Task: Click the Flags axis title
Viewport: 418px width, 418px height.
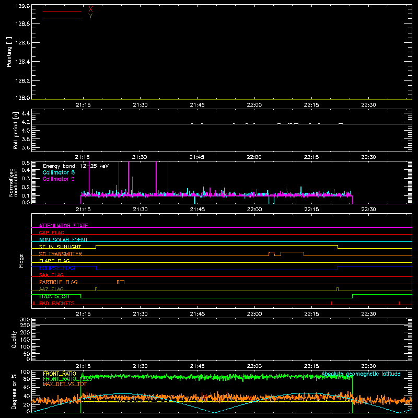Action: 21,261
